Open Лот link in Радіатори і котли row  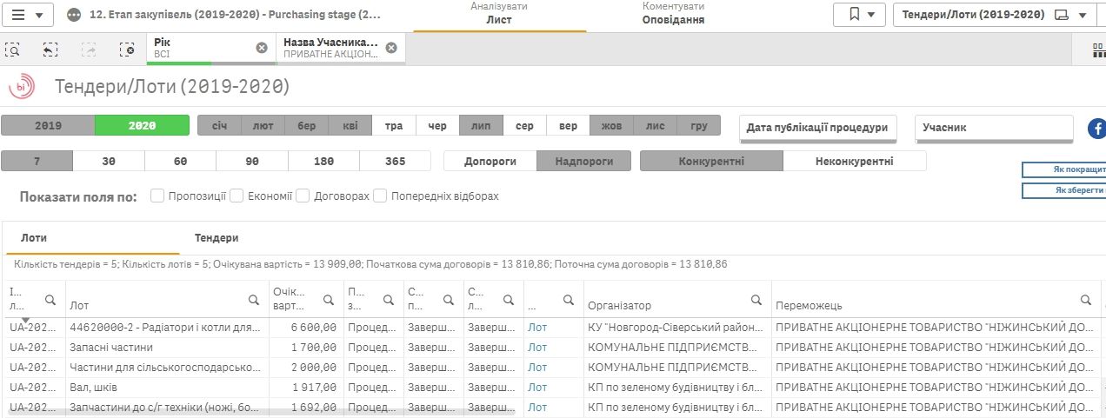tap(537, 328)
